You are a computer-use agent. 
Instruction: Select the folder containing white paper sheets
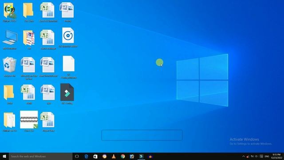point(9,120)
